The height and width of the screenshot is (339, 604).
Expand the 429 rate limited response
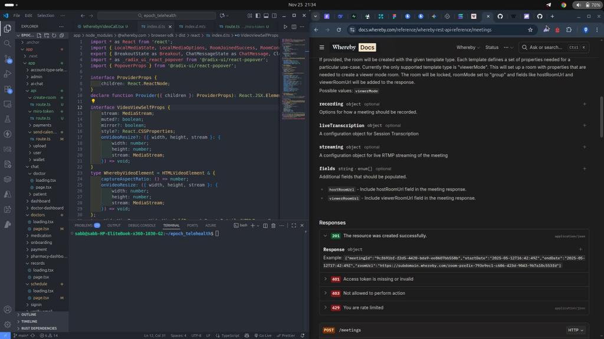point(326,307)
